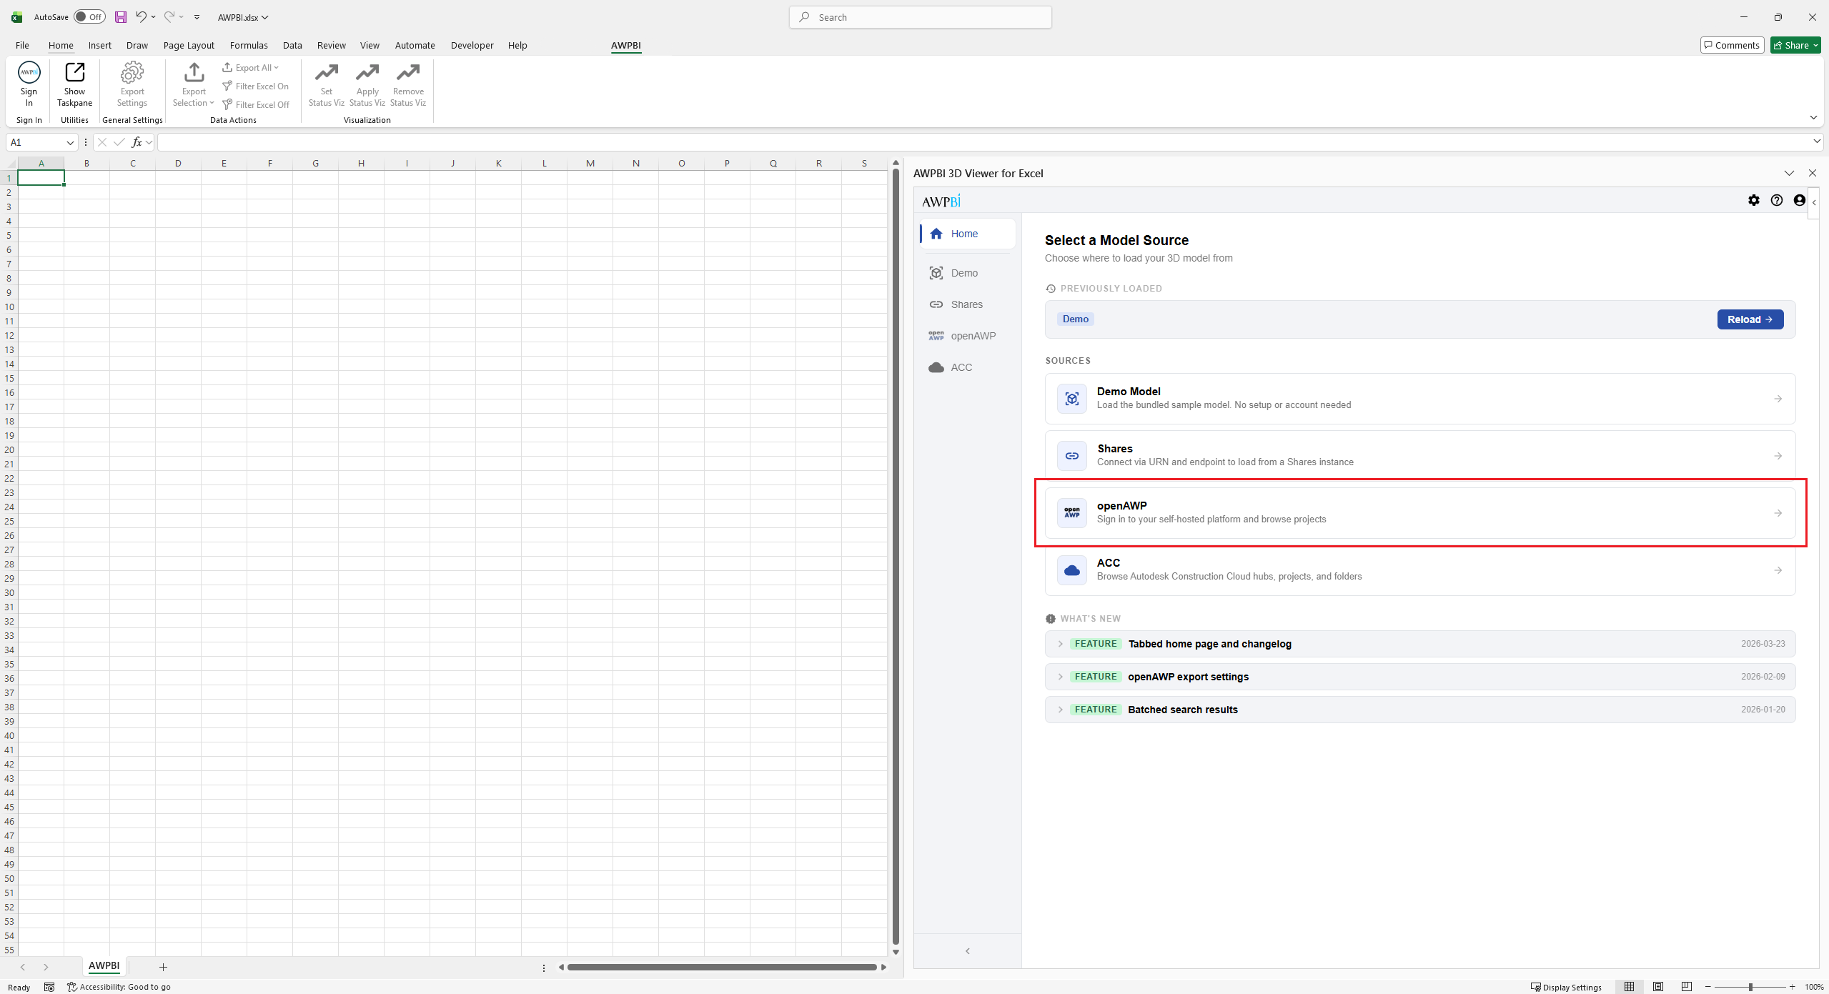Open the Demo Model source card
The image size is (1829, 994).
[1420, 399]
